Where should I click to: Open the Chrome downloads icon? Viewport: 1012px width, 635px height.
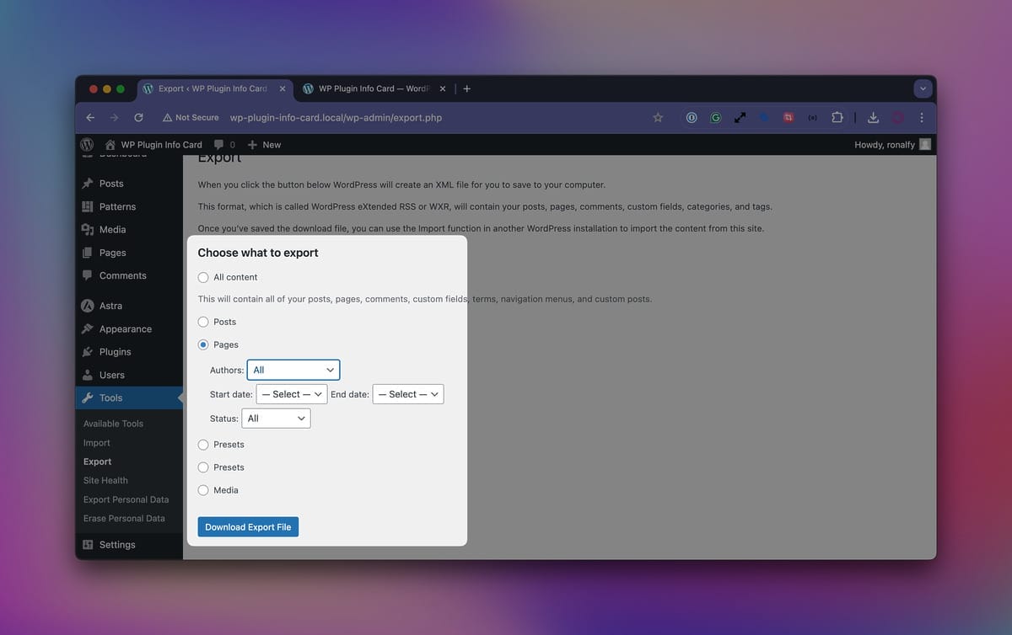click(x=873, y=118)
